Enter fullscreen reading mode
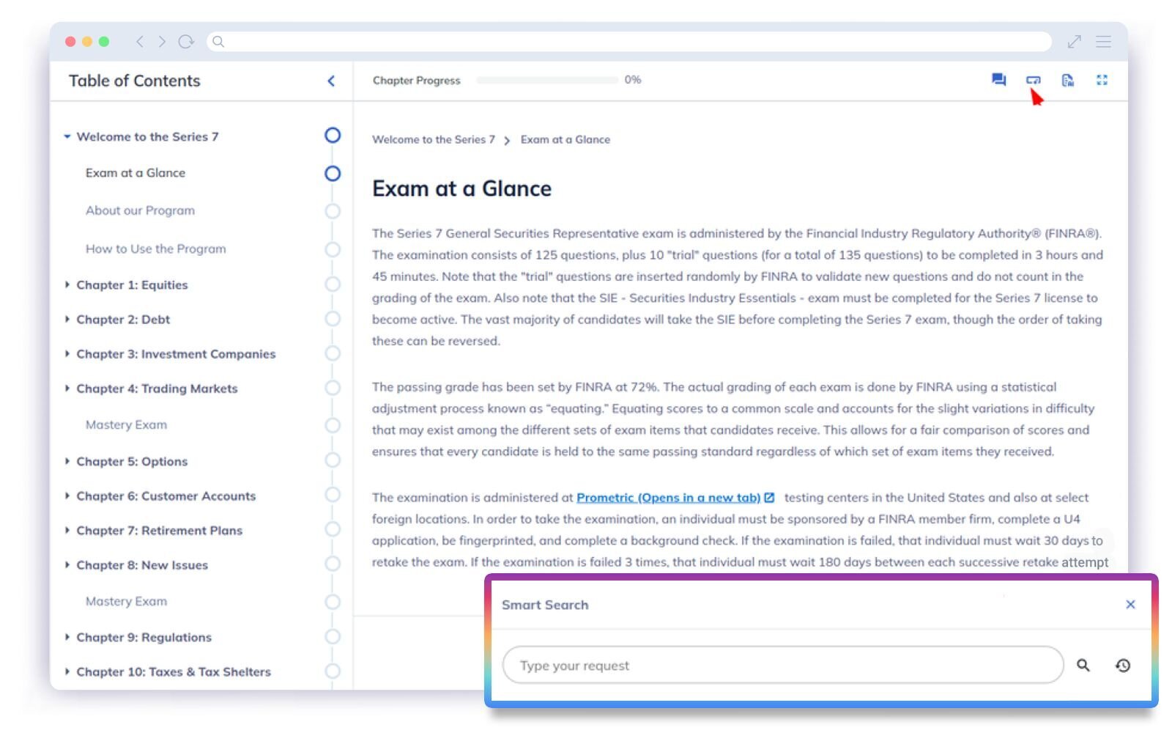Screen dimensions: 1172x733 (x=1102, y=80)
